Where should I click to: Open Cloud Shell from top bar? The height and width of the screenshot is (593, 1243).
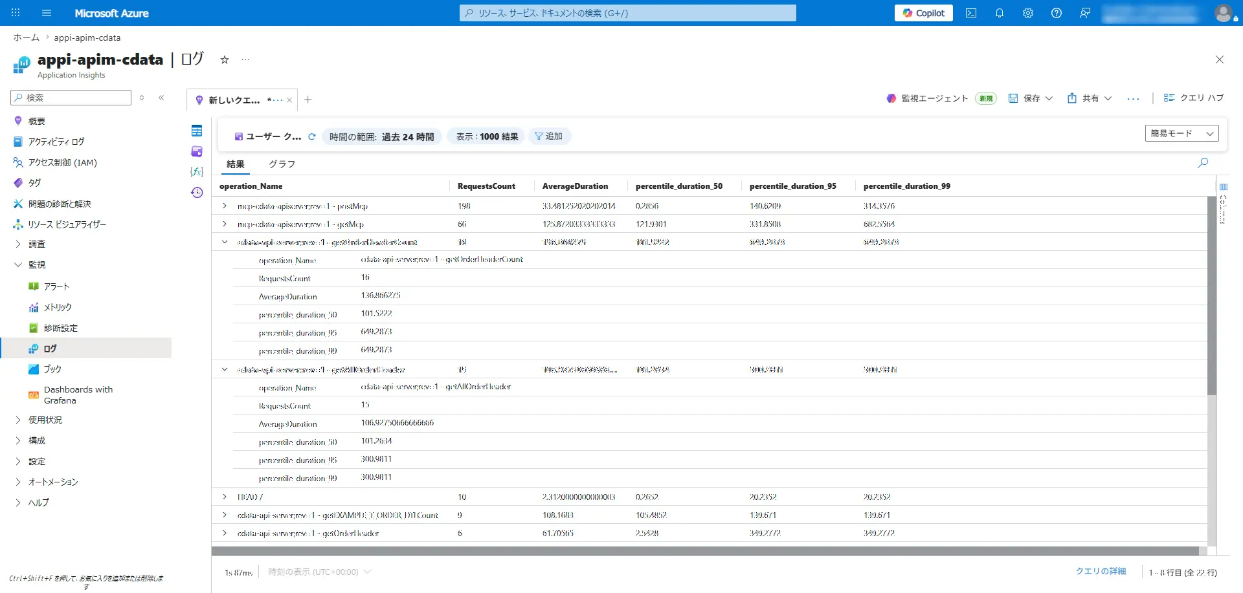971,13
